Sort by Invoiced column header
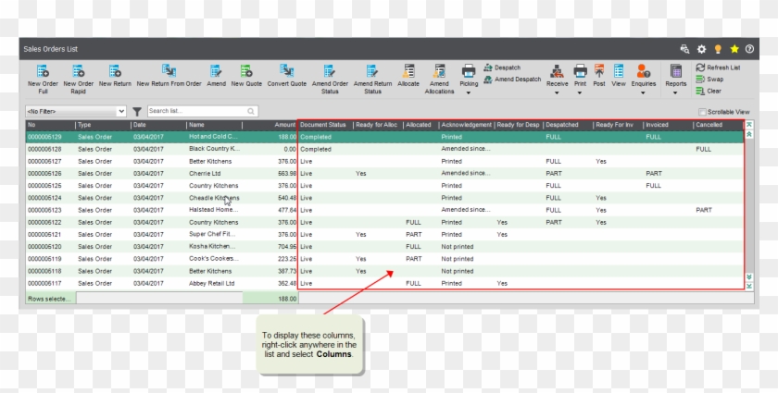Viewport: 778px width, 393px height. pyautogui.click(x=668, y=125)
